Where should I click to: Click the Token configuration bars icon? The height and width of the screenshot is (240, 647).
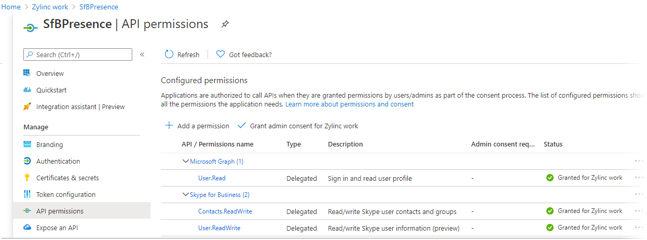27,194
